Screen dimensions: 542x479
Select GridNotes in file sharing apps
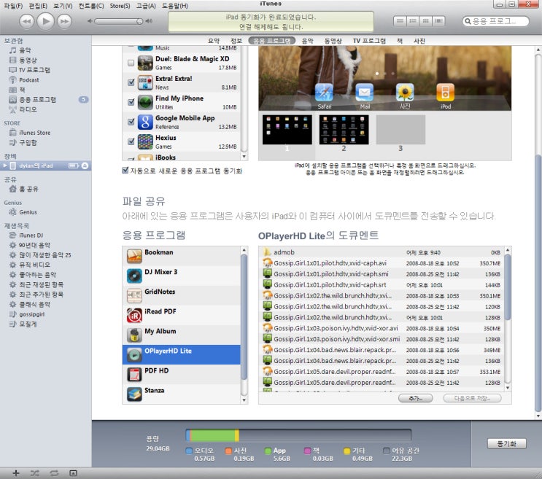pos(181,295)
